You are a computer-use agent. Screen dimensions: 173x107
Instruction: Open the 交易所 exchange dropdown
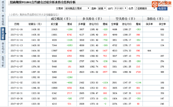(78, 9)
